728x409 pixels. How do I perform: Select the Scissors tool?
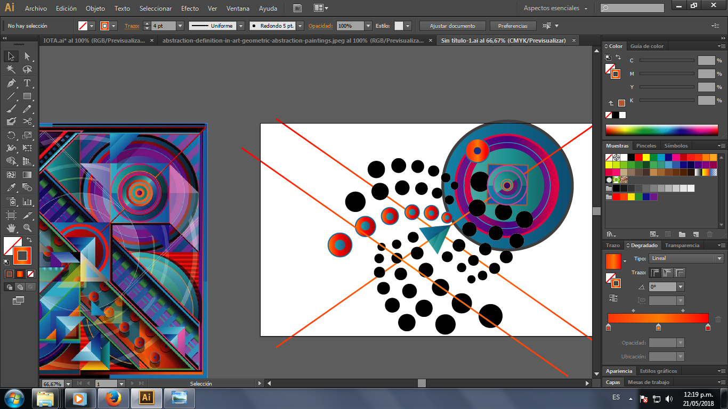27,122
